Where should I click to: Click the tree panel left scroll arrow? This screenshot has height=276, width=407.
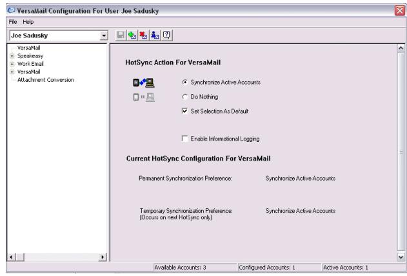pos(11,257)
